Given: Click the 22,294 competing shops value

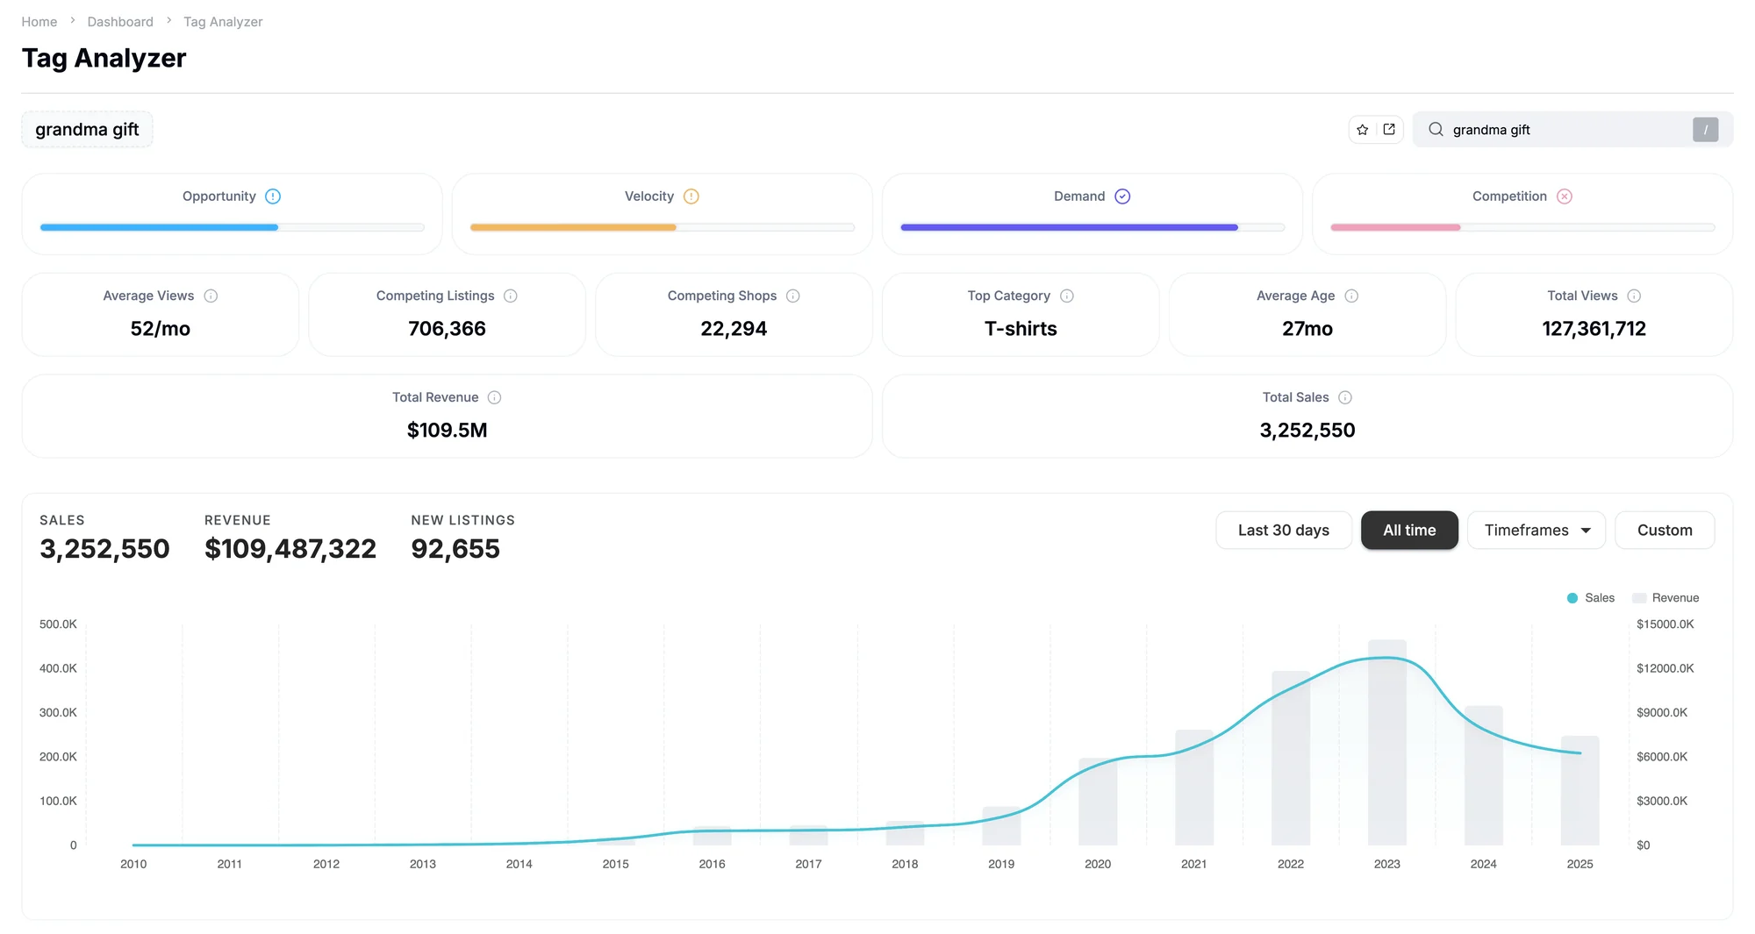Looking at the screenshot, I should click(734, 329).
